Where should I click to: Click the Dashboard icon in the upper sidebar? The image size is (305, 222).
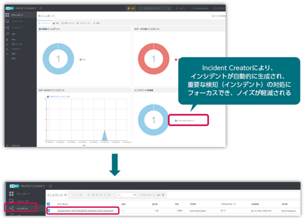[8, 16]
